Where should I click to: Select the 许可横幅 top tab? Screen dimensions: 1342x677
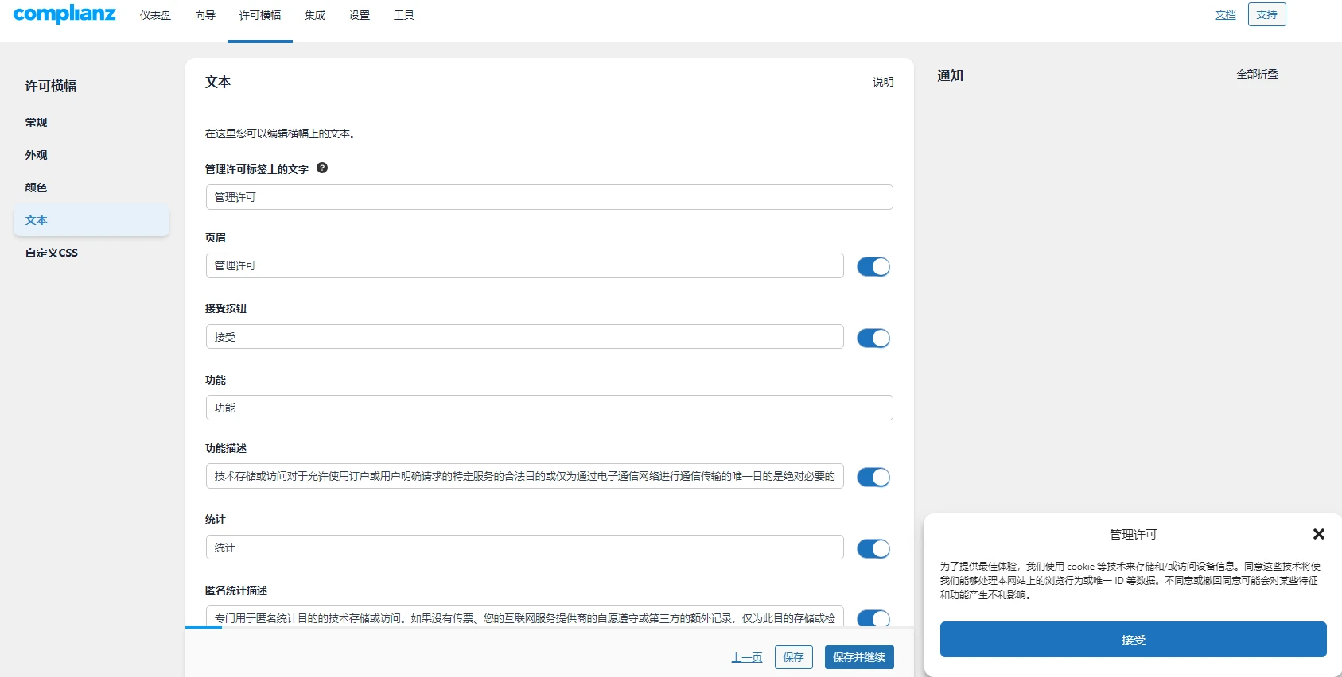click(x=260, y=15)
